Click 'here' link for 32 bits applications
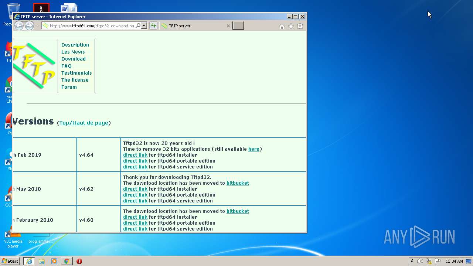 [253, 149]
